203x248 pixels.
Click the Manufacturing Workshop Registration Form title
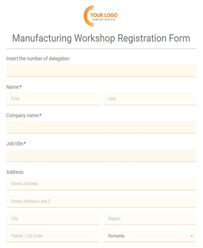click(x=101, y=38)
